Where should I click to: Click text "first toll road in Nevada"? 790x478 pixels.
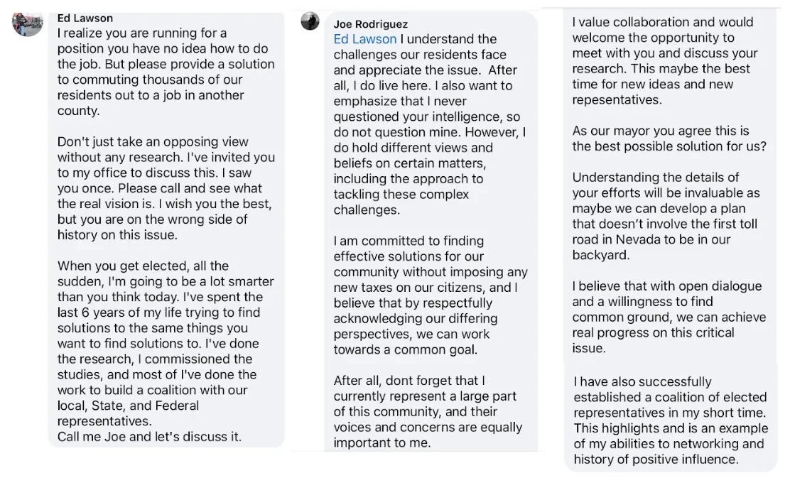pos(664,232)
